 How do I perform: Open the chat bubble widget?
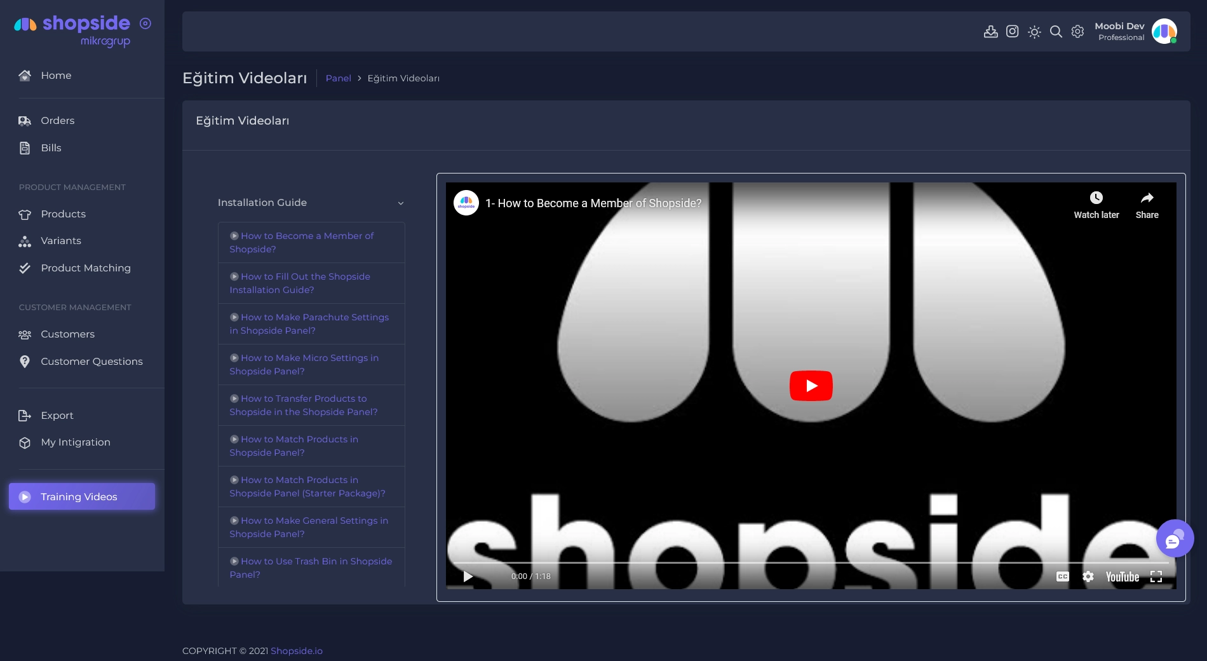point(1175,539)
